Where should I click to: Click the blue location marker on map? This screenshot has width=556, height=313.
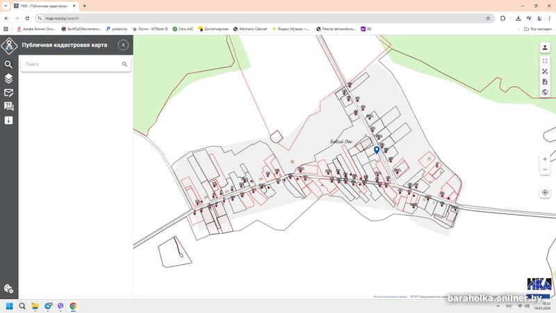coord(377,150)
